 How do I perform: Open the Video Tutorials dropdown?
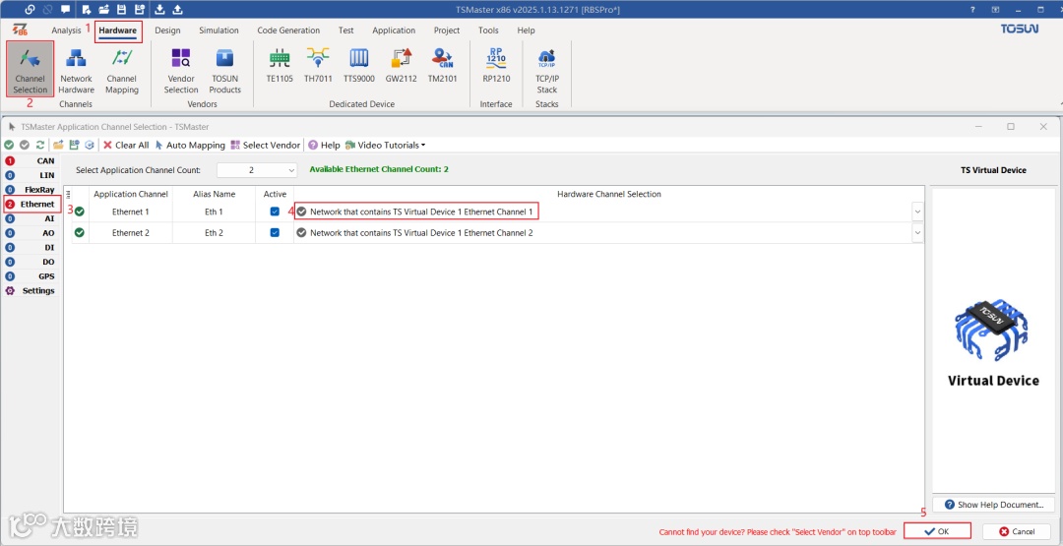(x=386, y=145)
